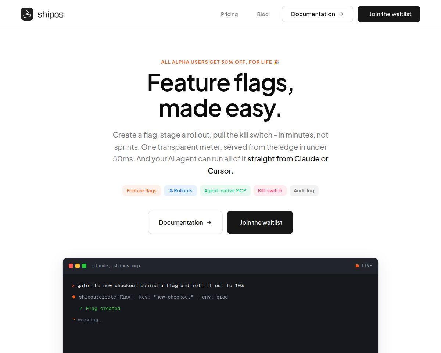
Task: Click the large Join the waitlist hero button
Action: 260,222
